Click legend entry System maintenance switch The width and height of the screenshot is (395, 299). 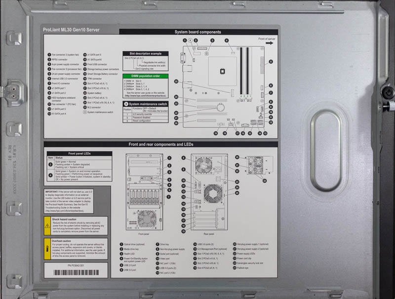pyautogui.click(x=98, y=112)
